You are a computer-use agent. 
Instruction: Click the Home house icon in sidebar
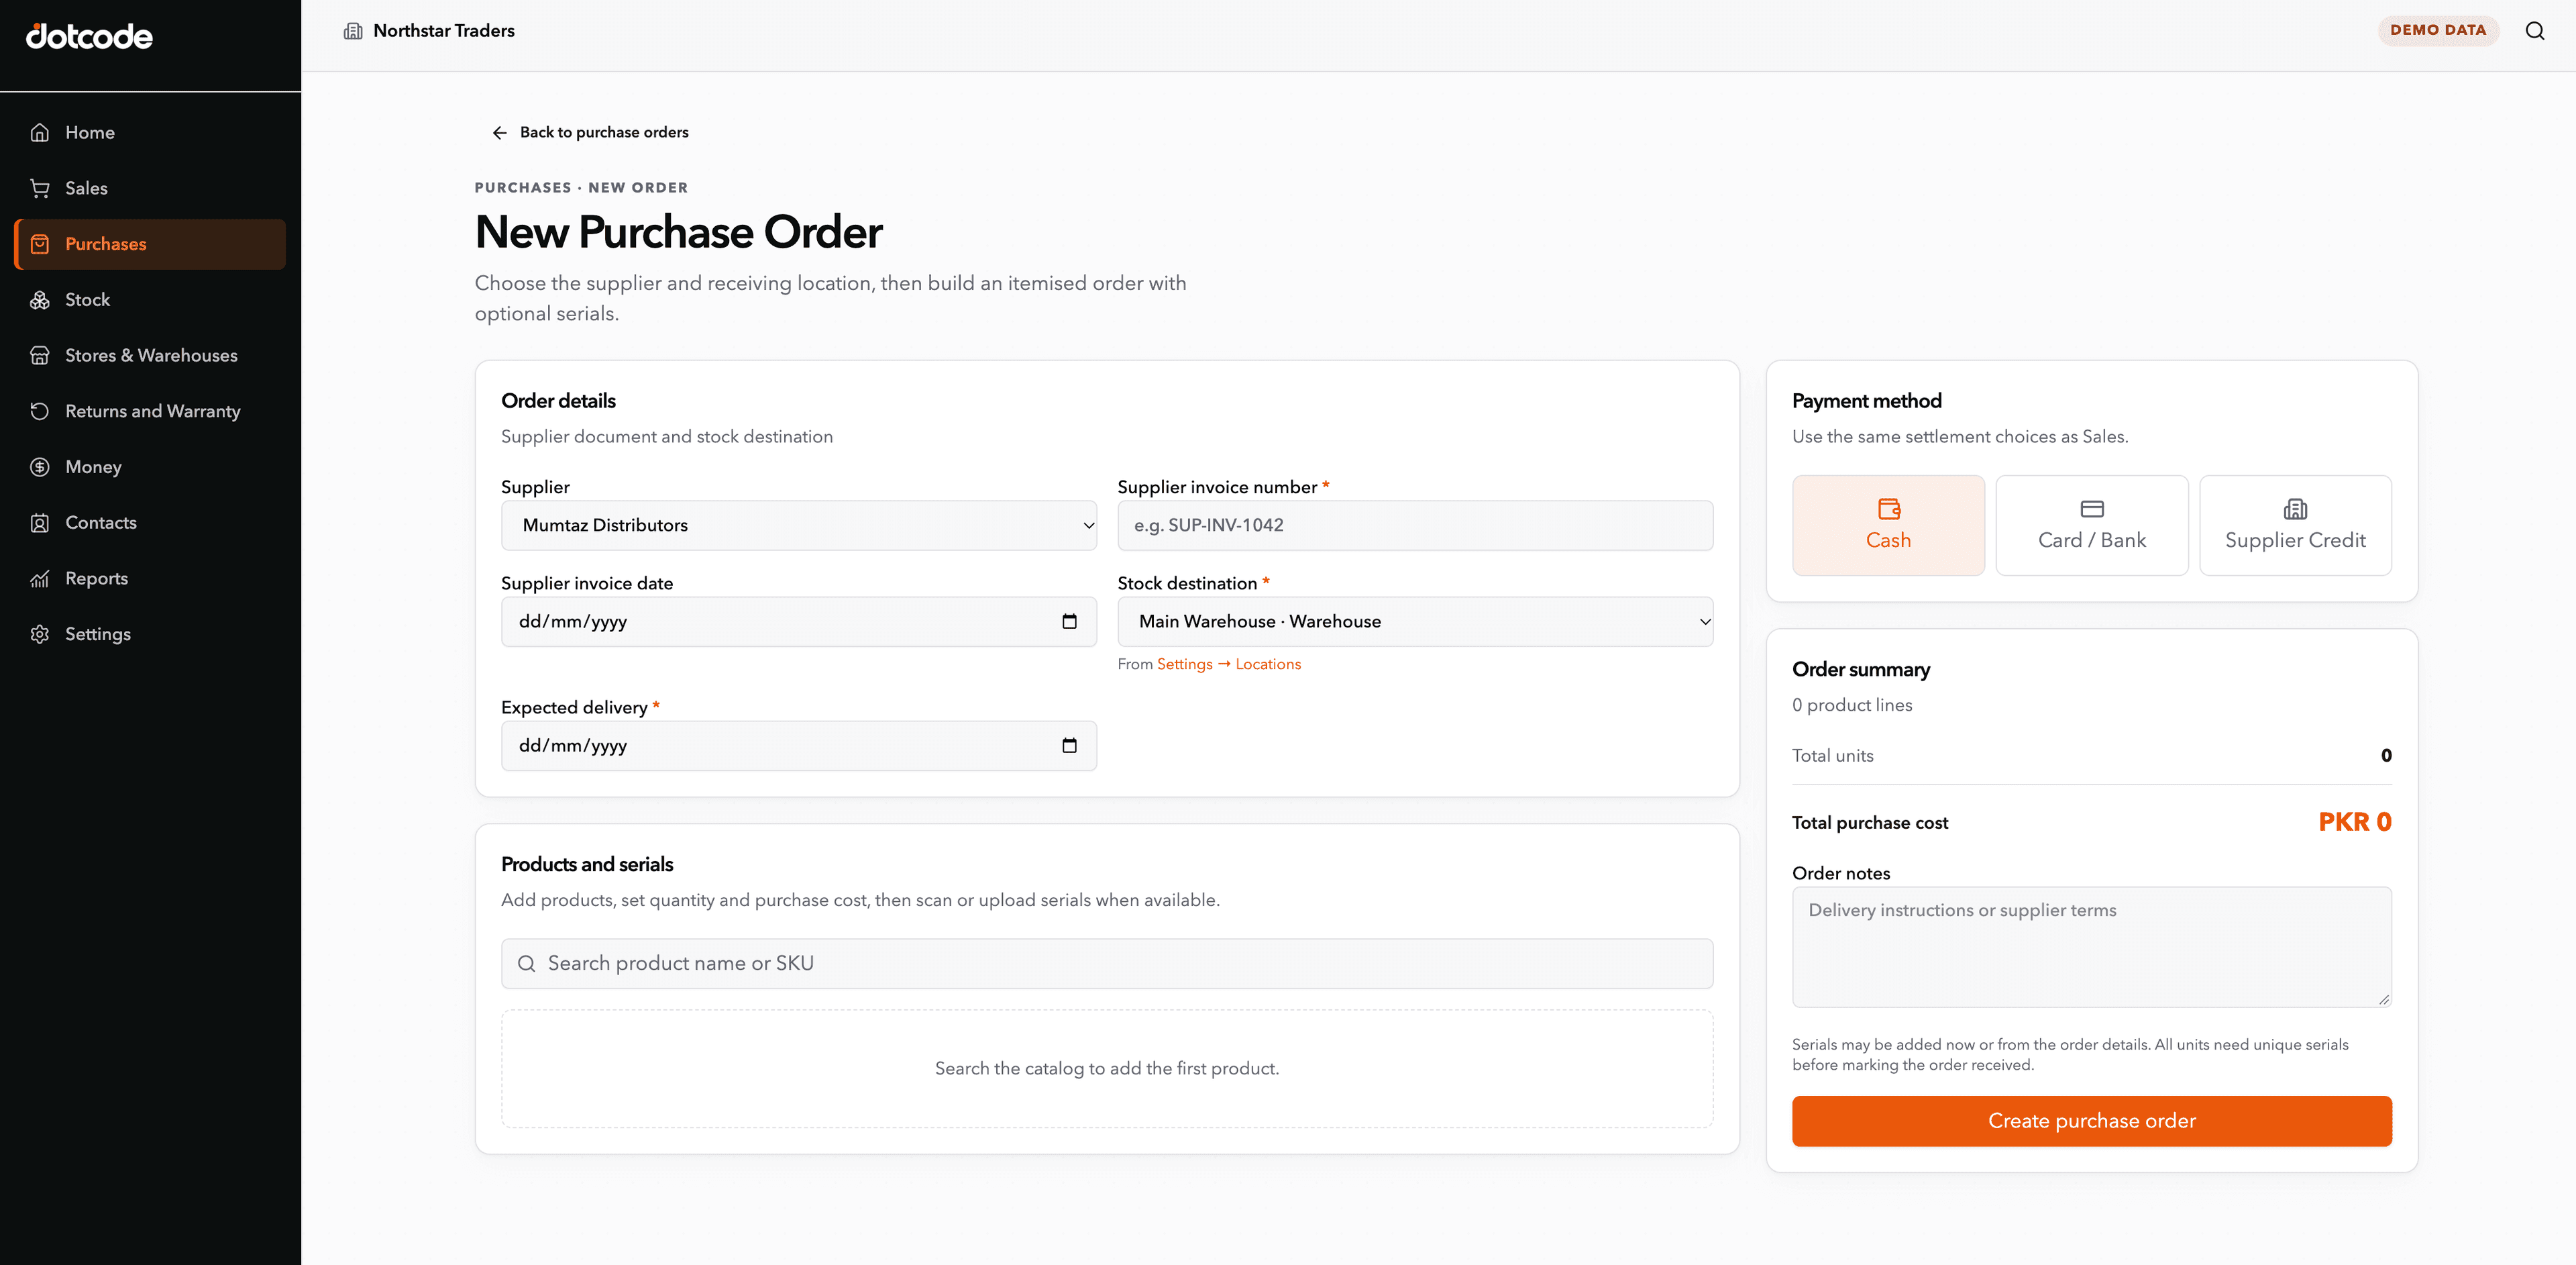[40, 132]
